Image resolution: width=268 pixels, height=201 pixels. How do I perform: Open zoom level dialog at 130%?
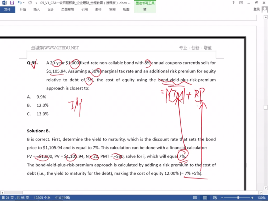[261, 198]
